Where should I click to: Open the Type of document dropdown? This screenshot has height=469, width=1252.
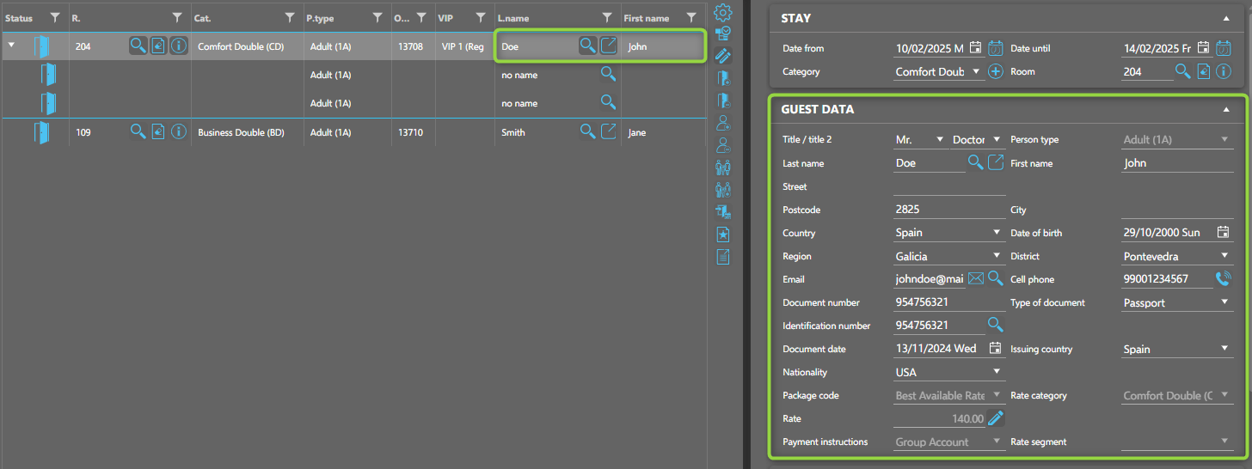1177,302
